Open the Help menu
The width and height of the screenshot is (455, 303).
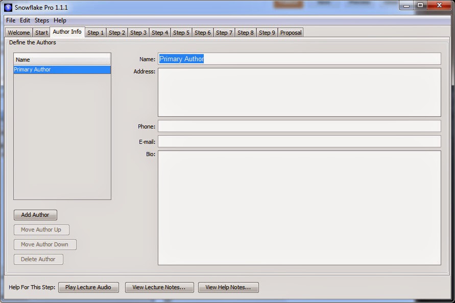(60, 20)
